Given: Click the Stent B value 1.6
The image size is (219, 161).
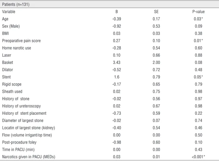Looking at the screenshot, I should [x=117, y=77].
